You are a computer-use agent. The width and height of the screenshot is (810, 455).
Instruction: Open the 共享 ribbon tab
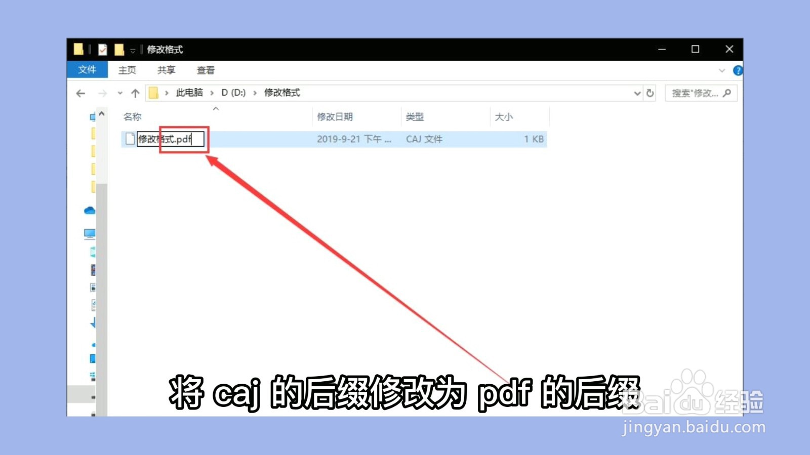(166, 70)
